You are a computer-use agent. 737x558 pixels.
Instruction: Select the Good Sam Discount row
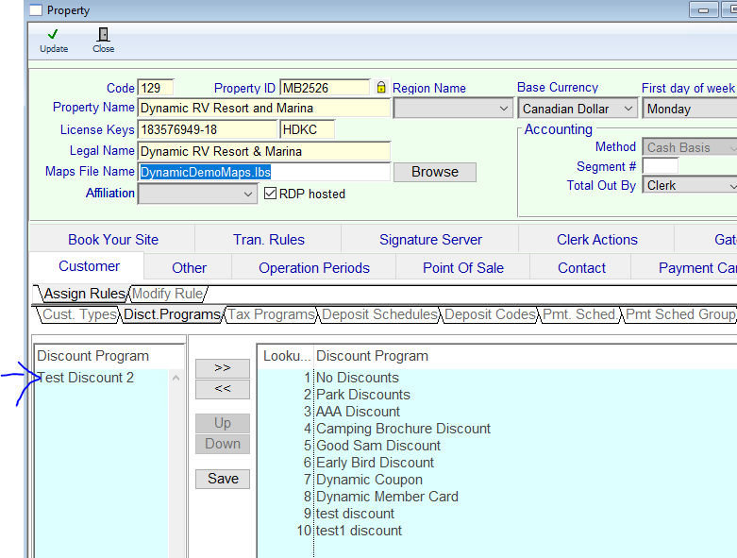pyautogui.click(x=497, y=446)
